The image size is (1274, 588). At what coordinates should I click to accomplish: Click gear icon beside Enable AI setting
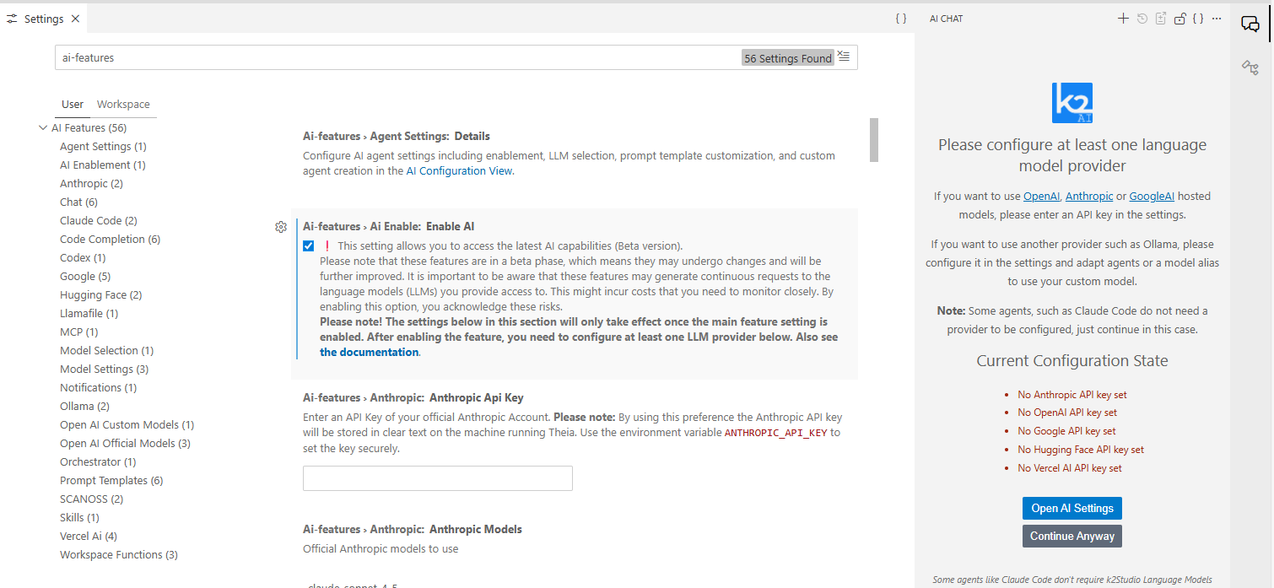(x=281, y=227)
